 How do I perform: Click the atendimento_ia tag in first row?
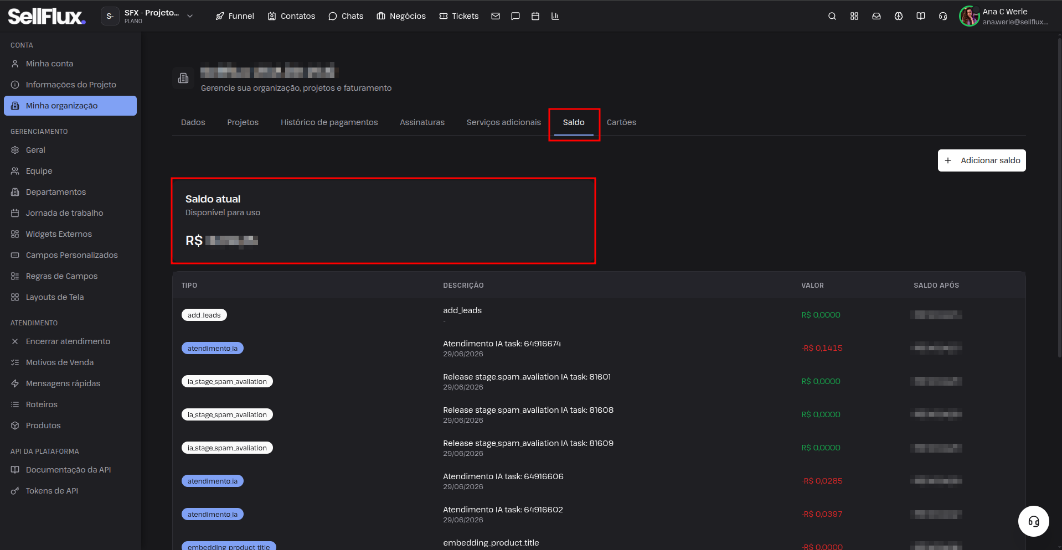coord(213,348)
